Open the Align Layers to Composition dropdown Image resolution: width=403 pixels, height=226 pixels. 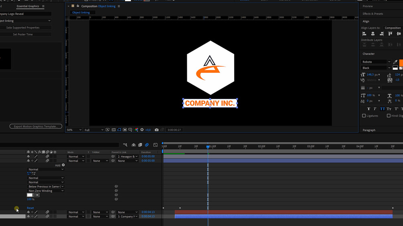393,28
